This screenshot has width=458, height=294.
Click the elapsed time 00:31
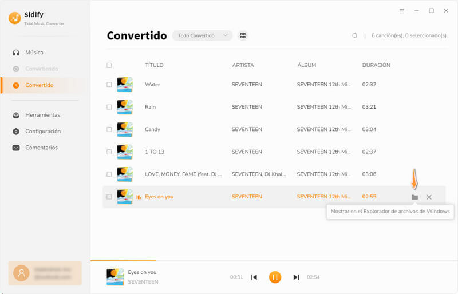(236, 277)
